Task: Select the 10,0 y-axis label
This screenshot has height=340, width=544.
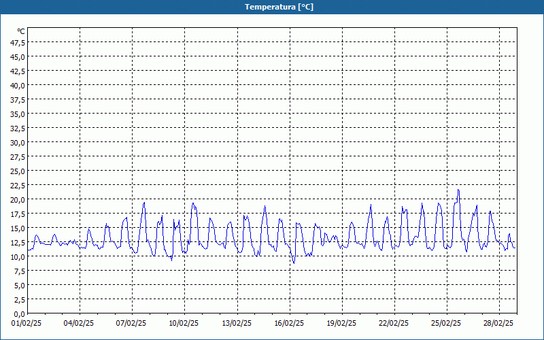Action: (x=18, y=256)
